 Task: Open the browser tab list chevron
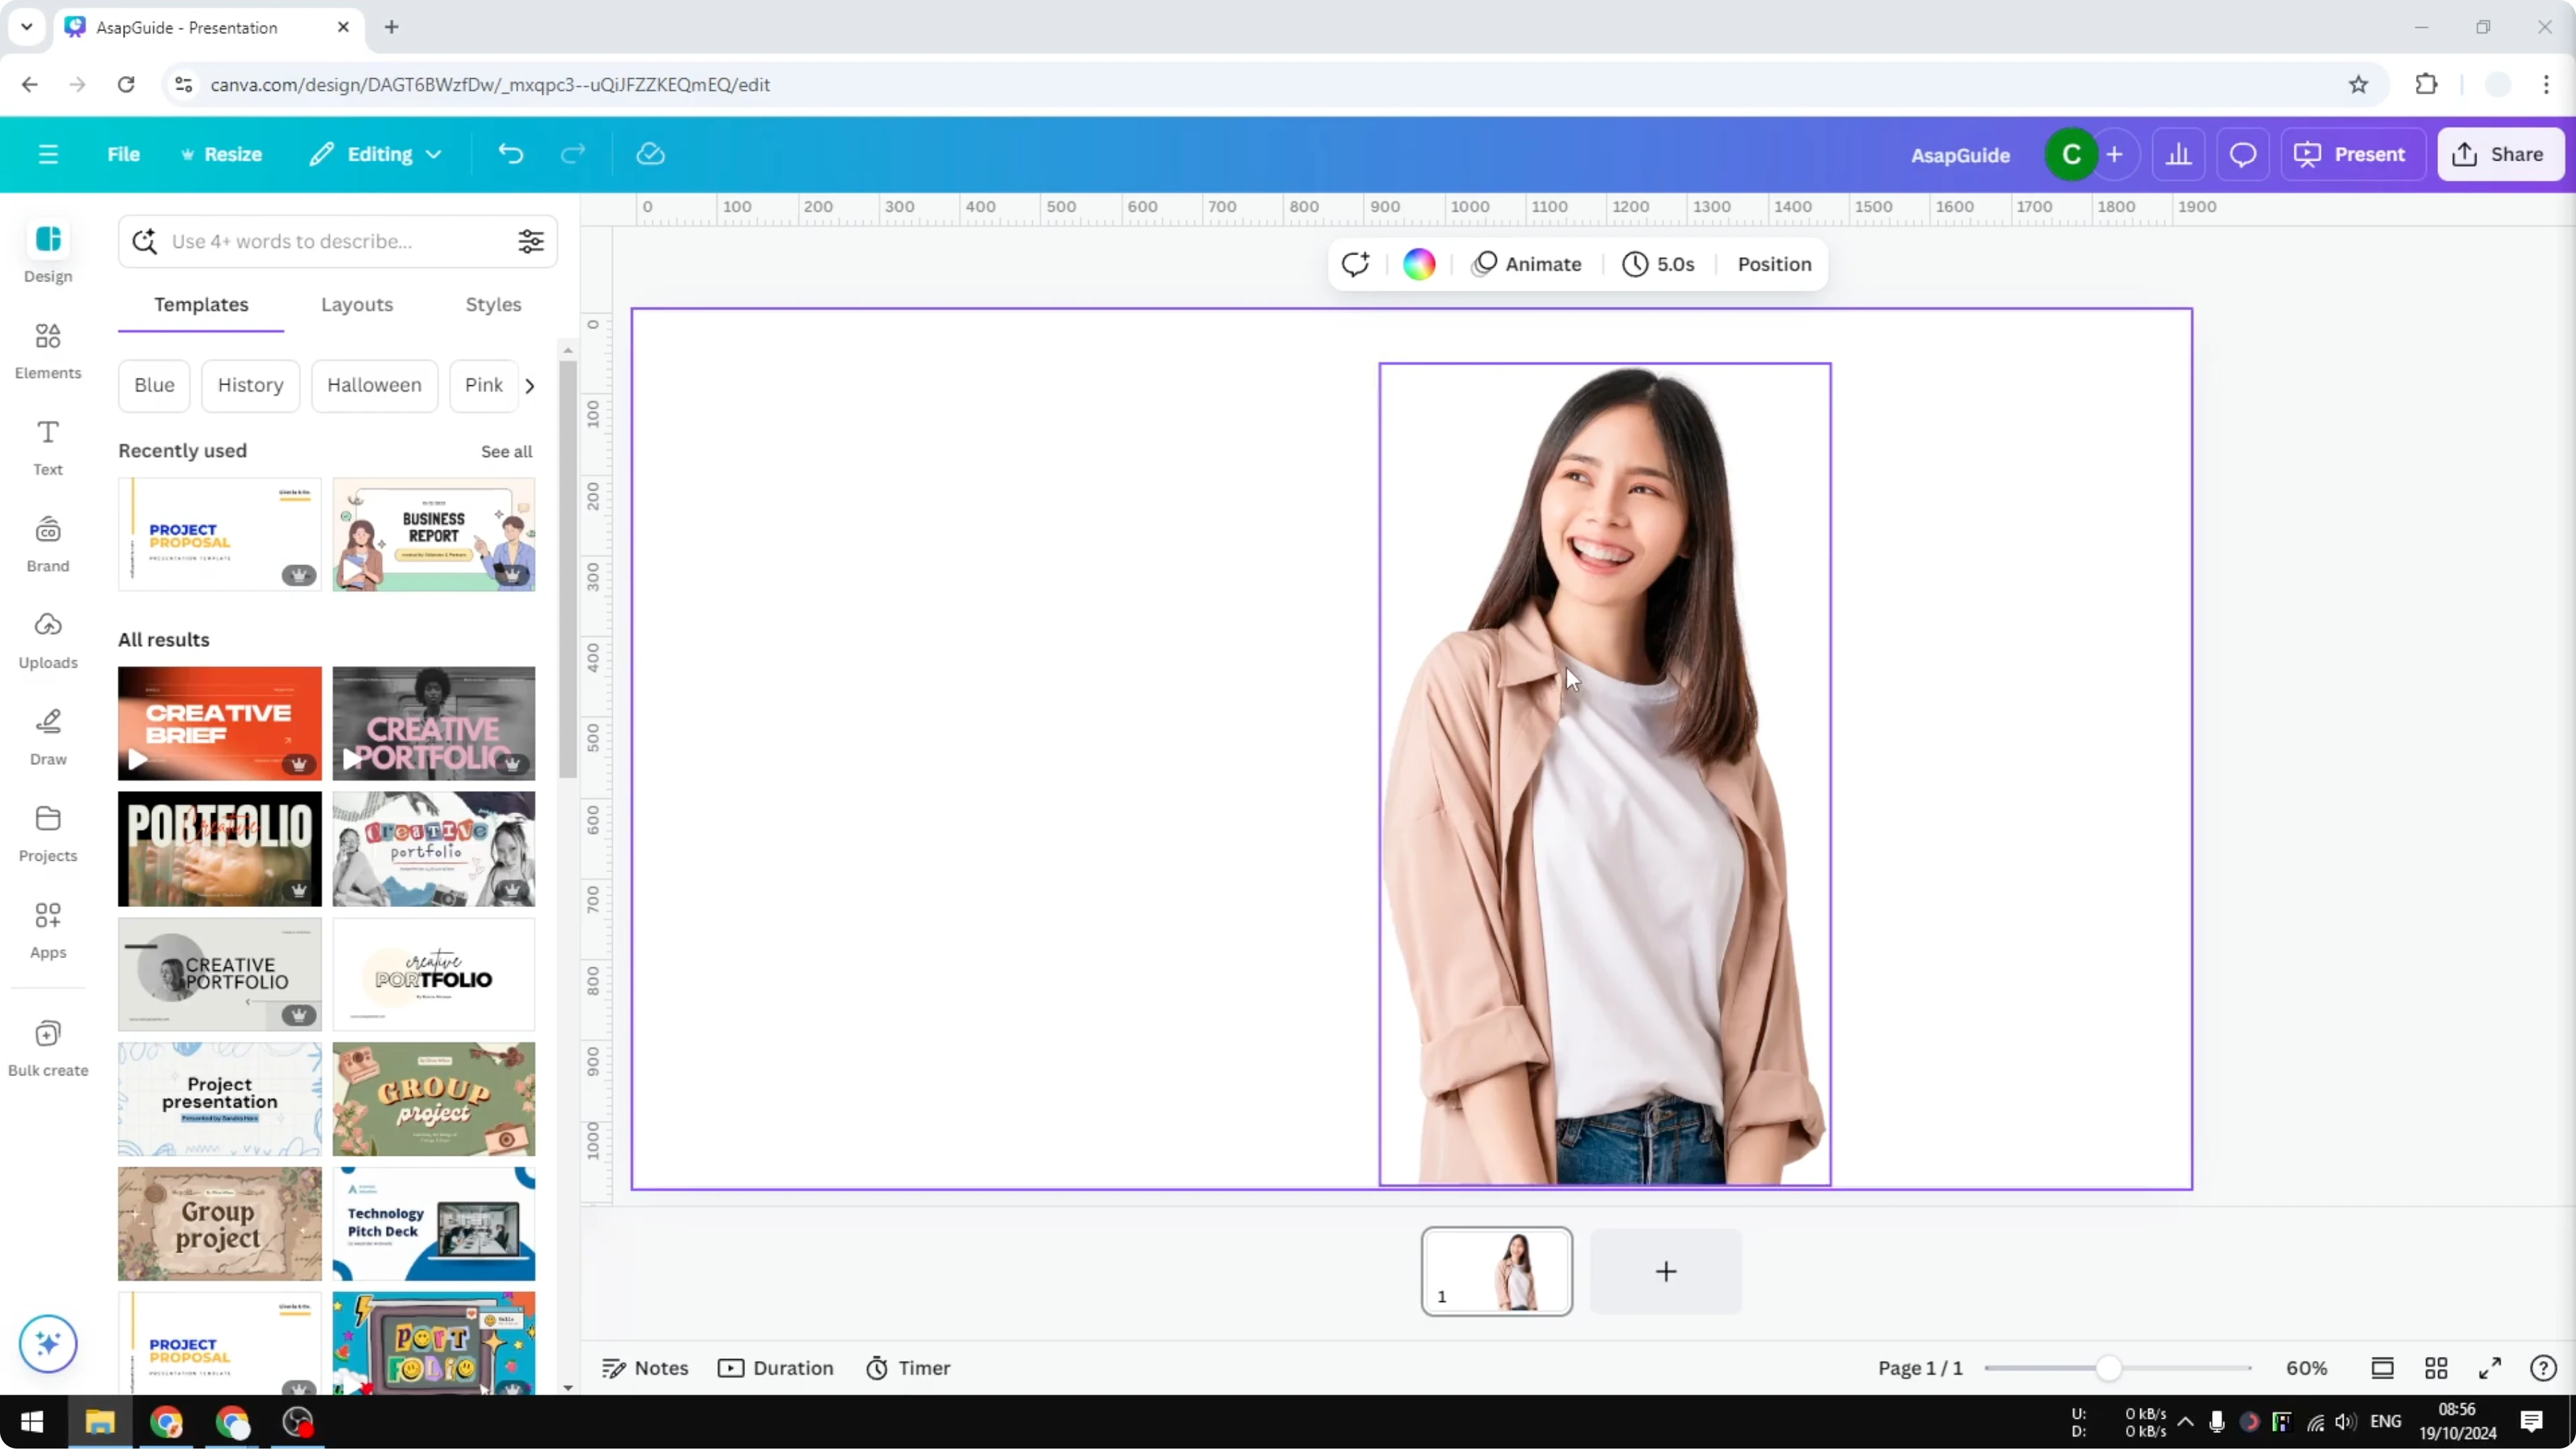26,27
